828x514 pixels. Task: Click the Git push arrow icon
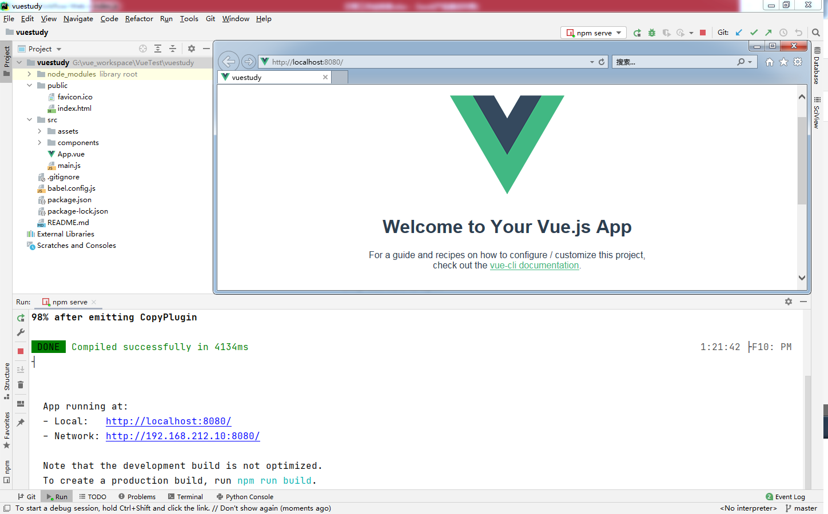pos(769,33)
